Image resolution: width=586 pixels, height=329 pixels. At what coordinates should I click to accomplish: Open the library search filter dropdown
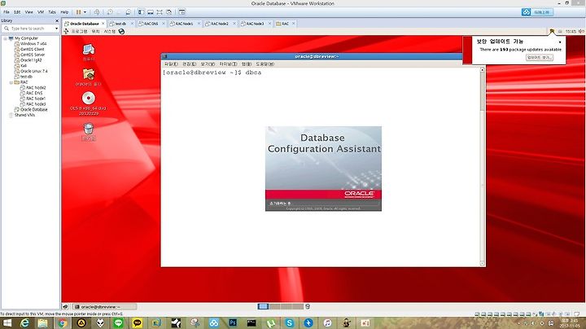click(x=56, y=29)
